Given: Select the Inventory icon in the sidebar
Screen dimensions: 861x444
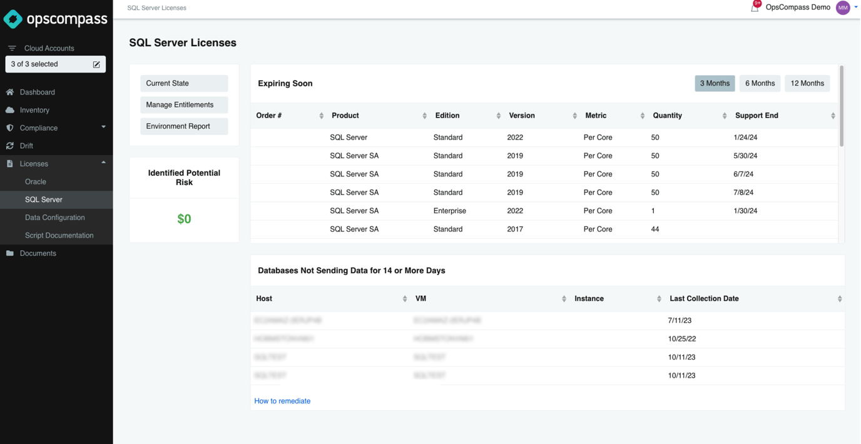Looking at the screenshot, I should click(11, 109).
